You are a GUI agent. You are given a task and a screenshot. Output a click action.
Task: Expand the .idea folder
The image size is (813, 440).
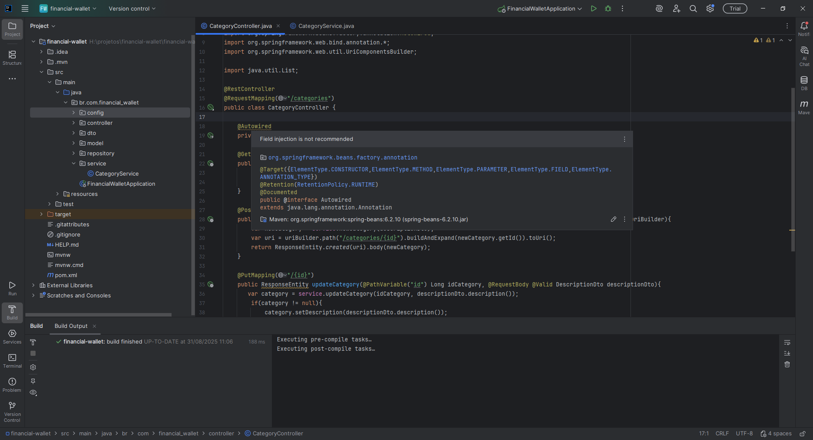click(x=41, y=52)
